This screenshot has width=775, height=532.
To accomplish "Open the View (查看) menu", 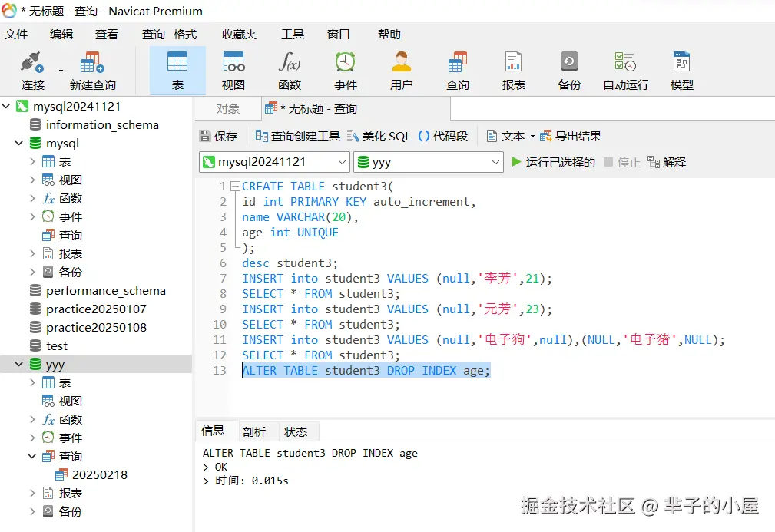I will [x=107, y=34].
